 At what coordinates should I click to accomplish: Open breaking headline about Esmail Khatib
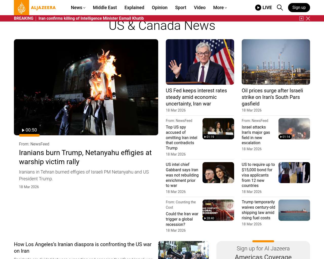(91, 18)
